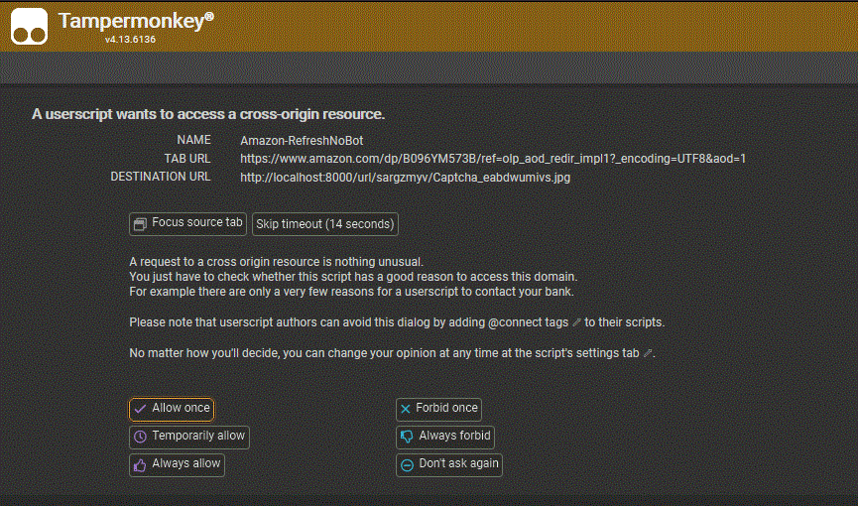Screen dimensions: 858x506
Task: Click the clock icon on Temporarily allow
Action: [x=140, y=437]
